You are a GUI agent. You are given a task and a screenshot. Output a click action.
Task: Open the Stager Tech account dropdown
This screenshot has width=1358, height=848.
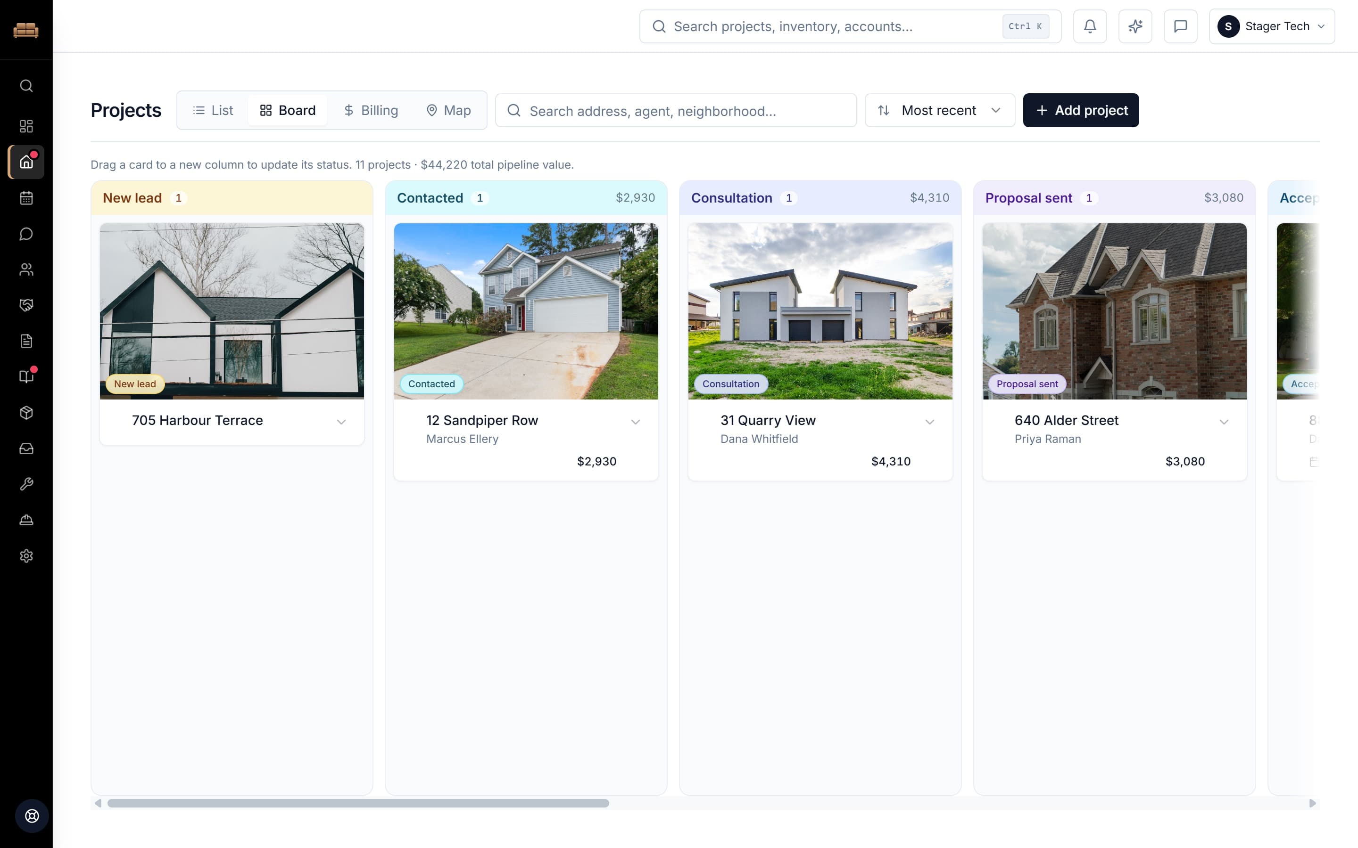pos(1272,26)
